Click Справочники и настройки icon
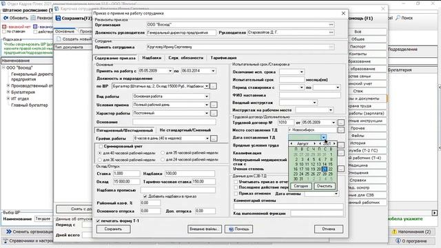The image size is (441, 248). 6,240
